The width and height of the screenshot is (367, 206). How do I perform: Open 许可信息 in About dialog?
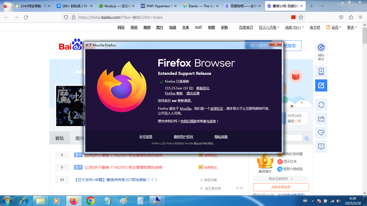click(146, 137)
